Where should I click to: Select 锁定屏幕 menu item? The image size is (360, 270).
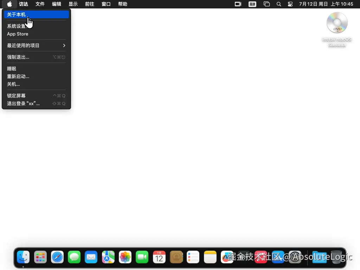pyautogui.click(x=36, y=96)
